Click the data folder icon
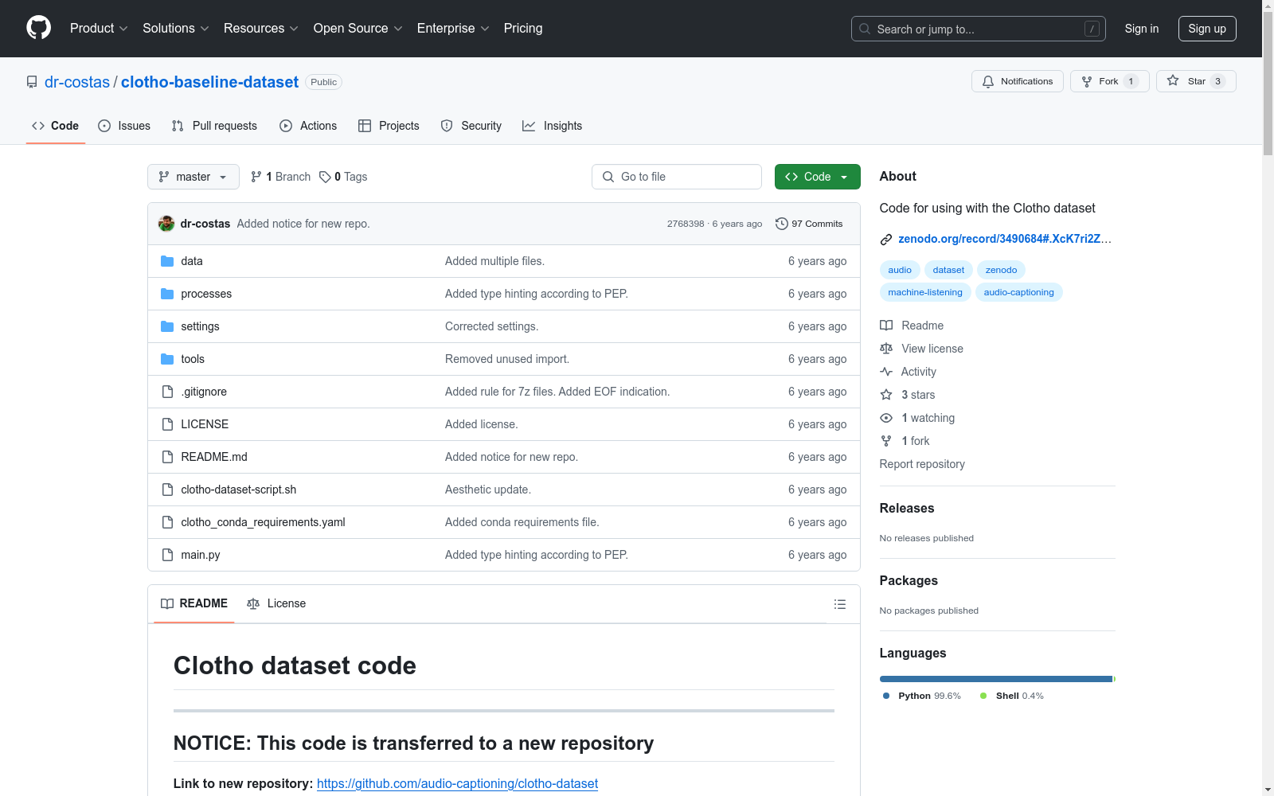 coord(167,261)
